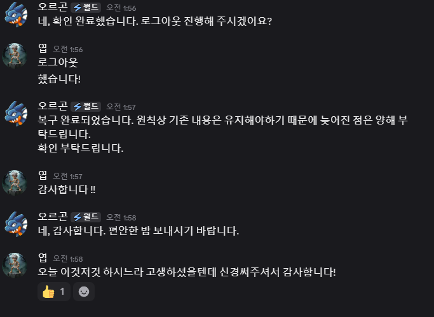Screen dimensions: 434x317
Task: Toggle the thumbs-up reaction with count 1
Action: 54,292
